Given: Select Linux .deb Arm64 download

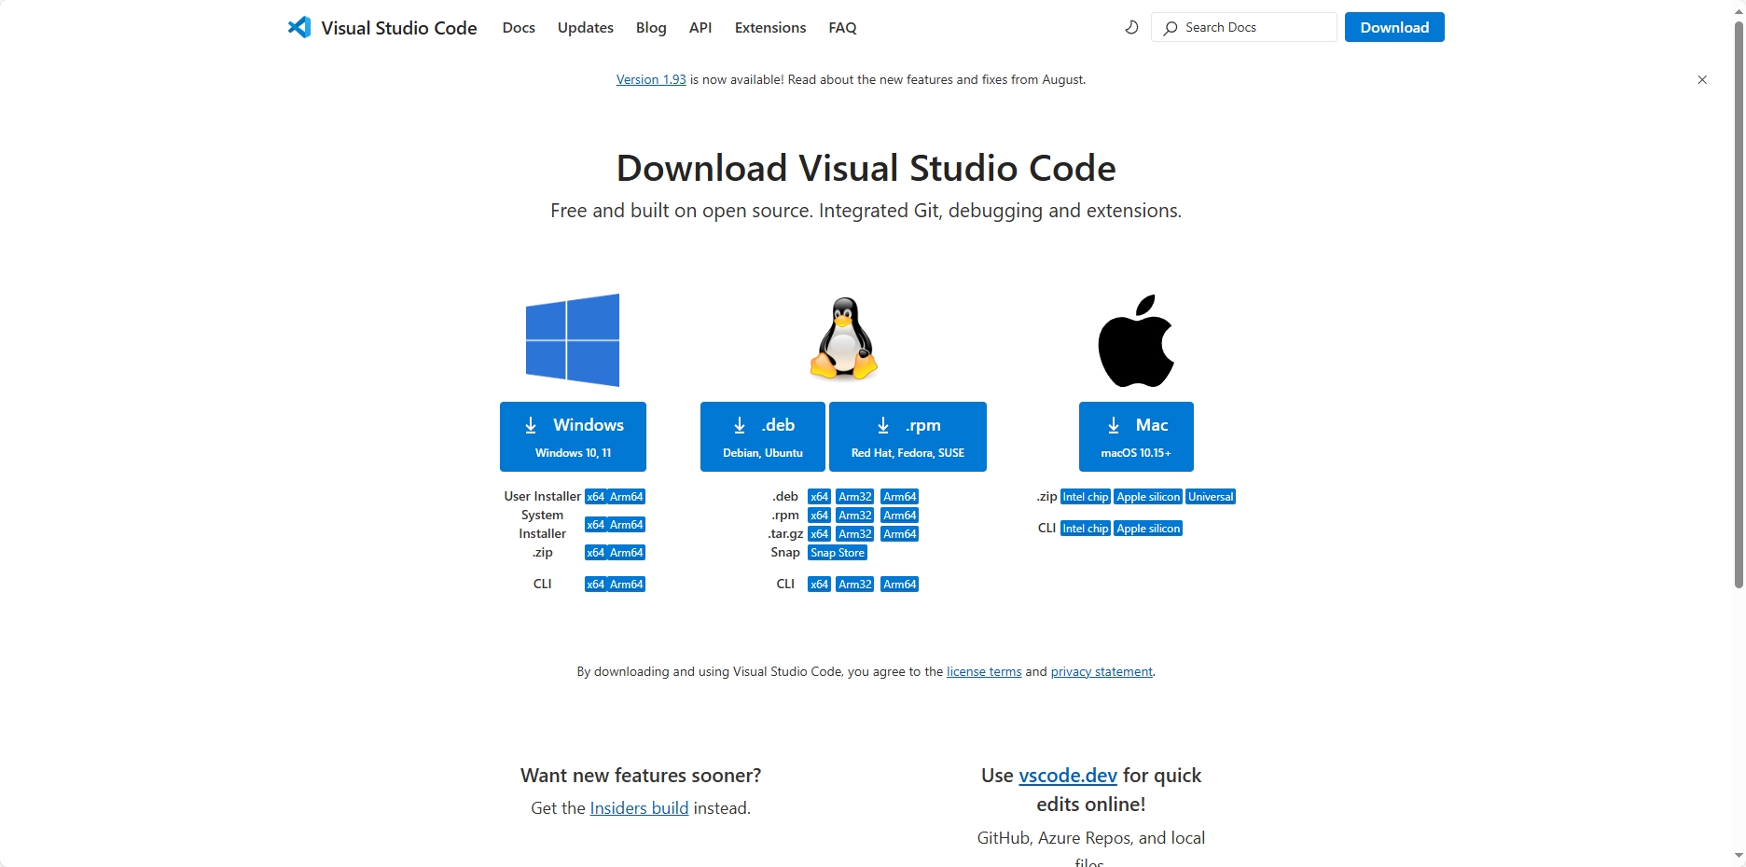Looking at the screenshot, I should click(x=900, y=497).
